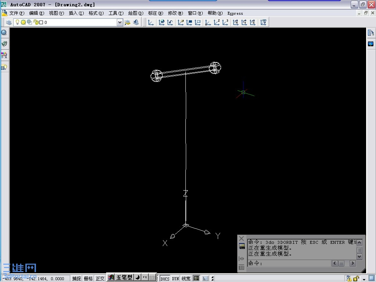Screen dimensions: 376x282
Task: Open the 修改(M) menu
Action: (176, 13)
